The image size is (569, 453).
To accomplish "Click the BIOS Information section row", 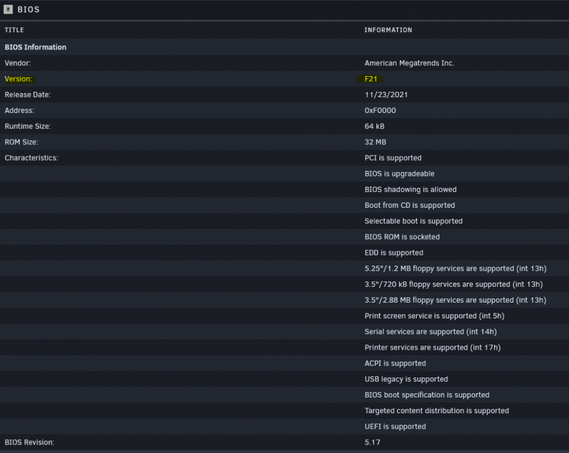I will [x=284, y=47].
